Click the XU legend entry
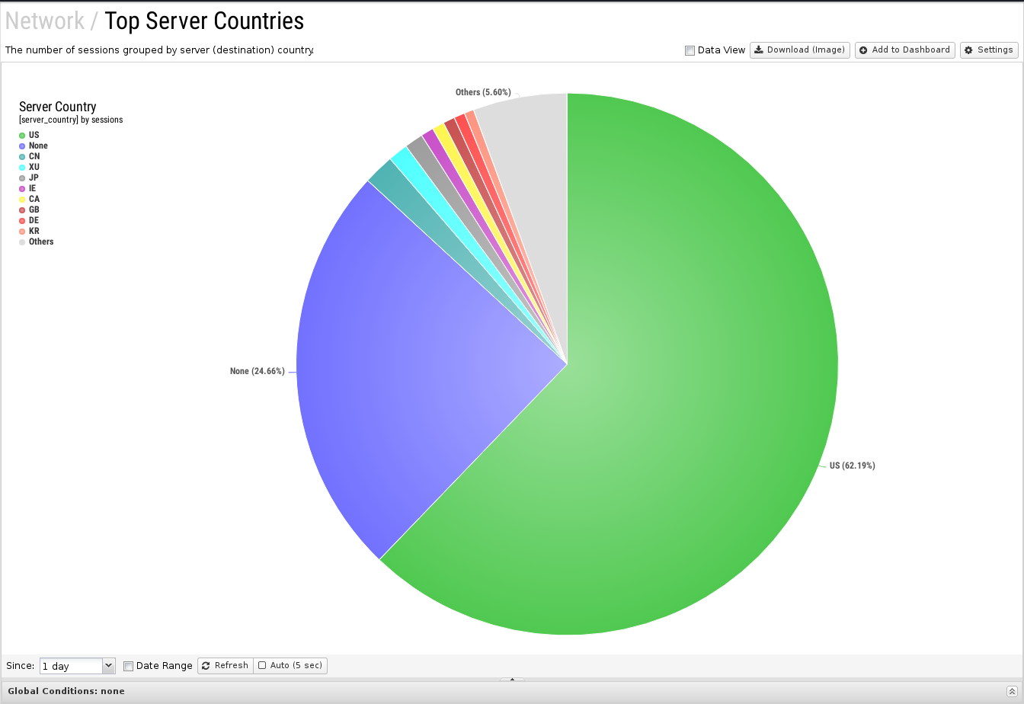The height and width of the screenshot is (704, 1024). click(x=29, y=167)
